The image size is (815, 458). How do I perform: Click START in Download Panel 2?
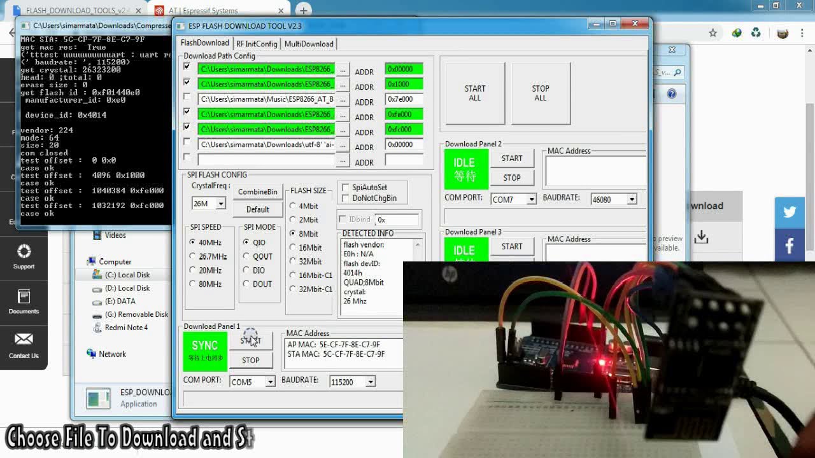[512, 158]
